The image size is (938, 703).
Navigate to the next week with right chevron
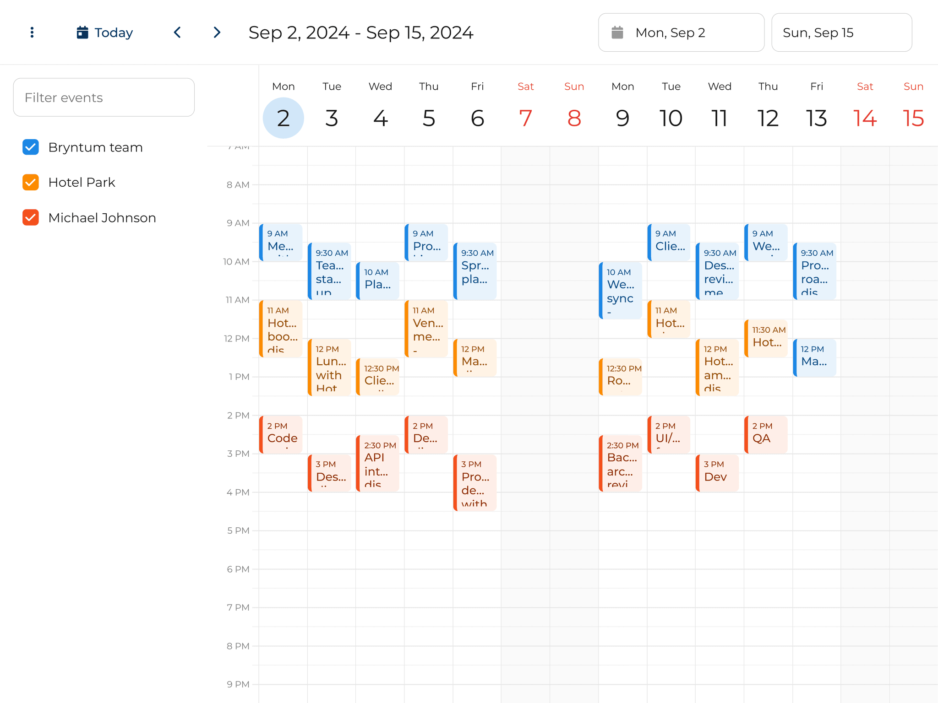tap(217, 32)
